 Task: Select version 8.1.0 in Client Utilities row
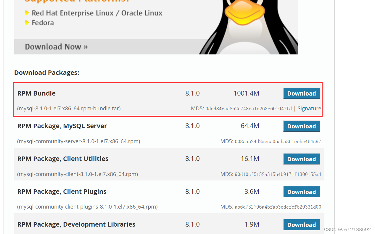pos(192,159)
